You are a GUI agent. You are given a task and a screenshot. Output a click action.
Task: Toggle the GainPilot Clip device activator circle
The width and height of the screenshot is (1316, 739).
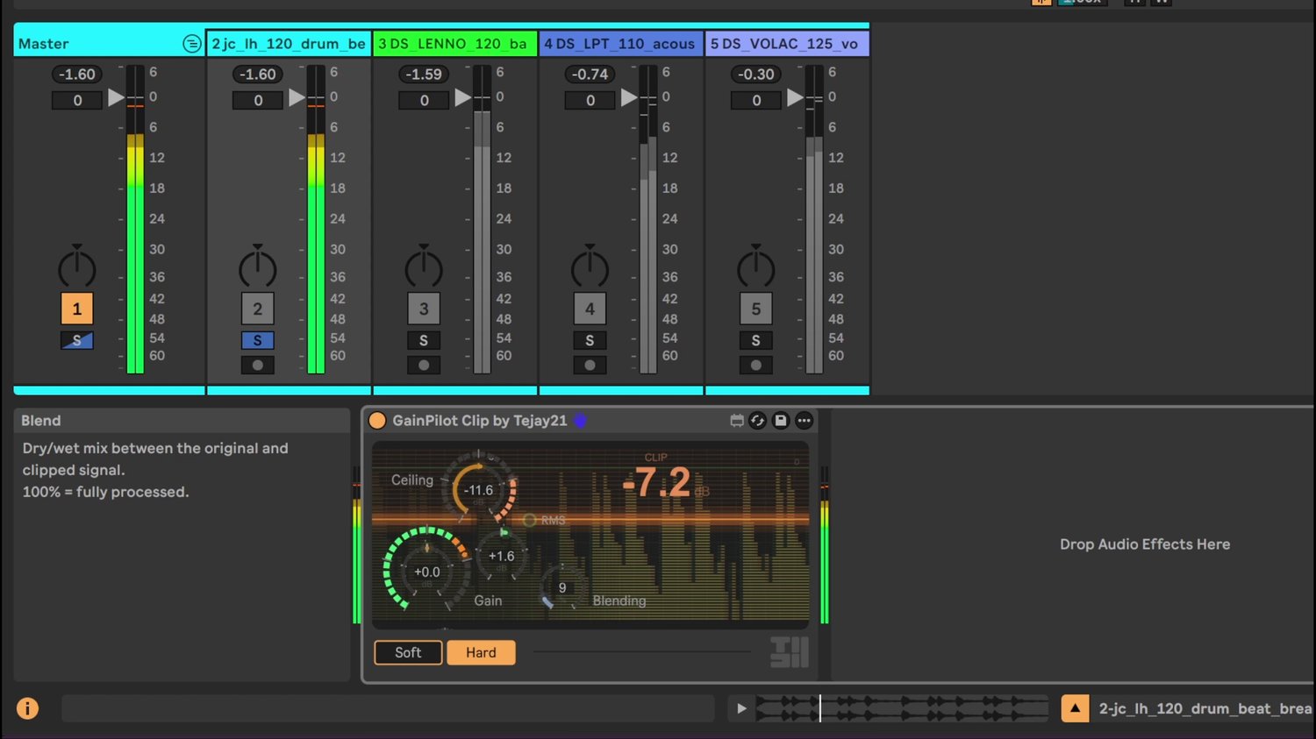[377, 421]
